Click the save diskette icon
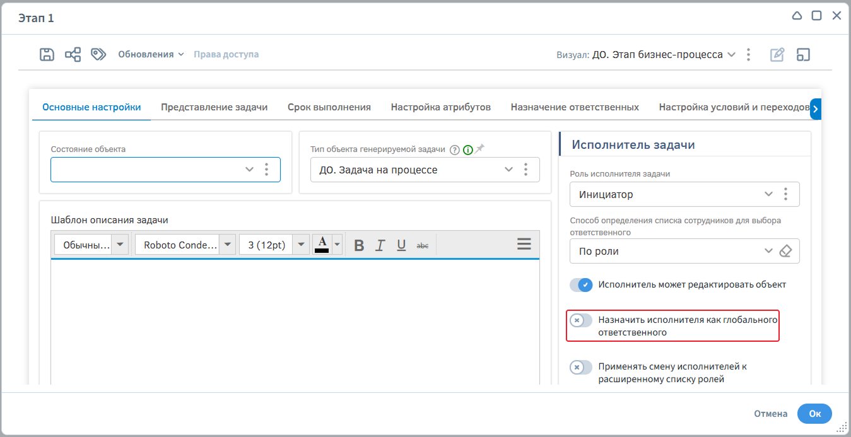851x437 pixels. pyautogui.click(x=47, y=54)
